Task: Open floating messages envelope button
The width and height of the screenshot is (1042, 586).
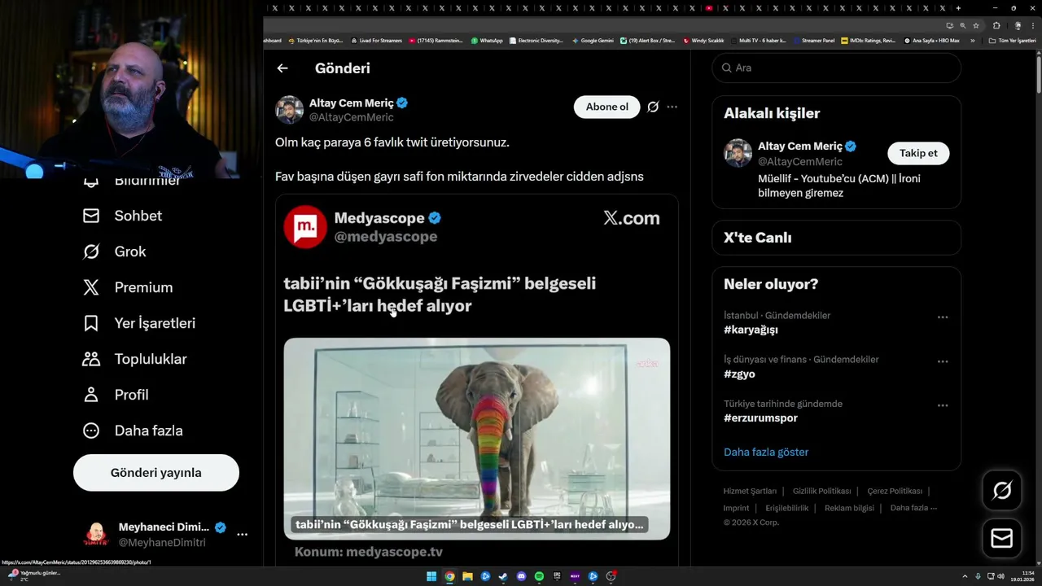Action: click(x=1002, y=538)
